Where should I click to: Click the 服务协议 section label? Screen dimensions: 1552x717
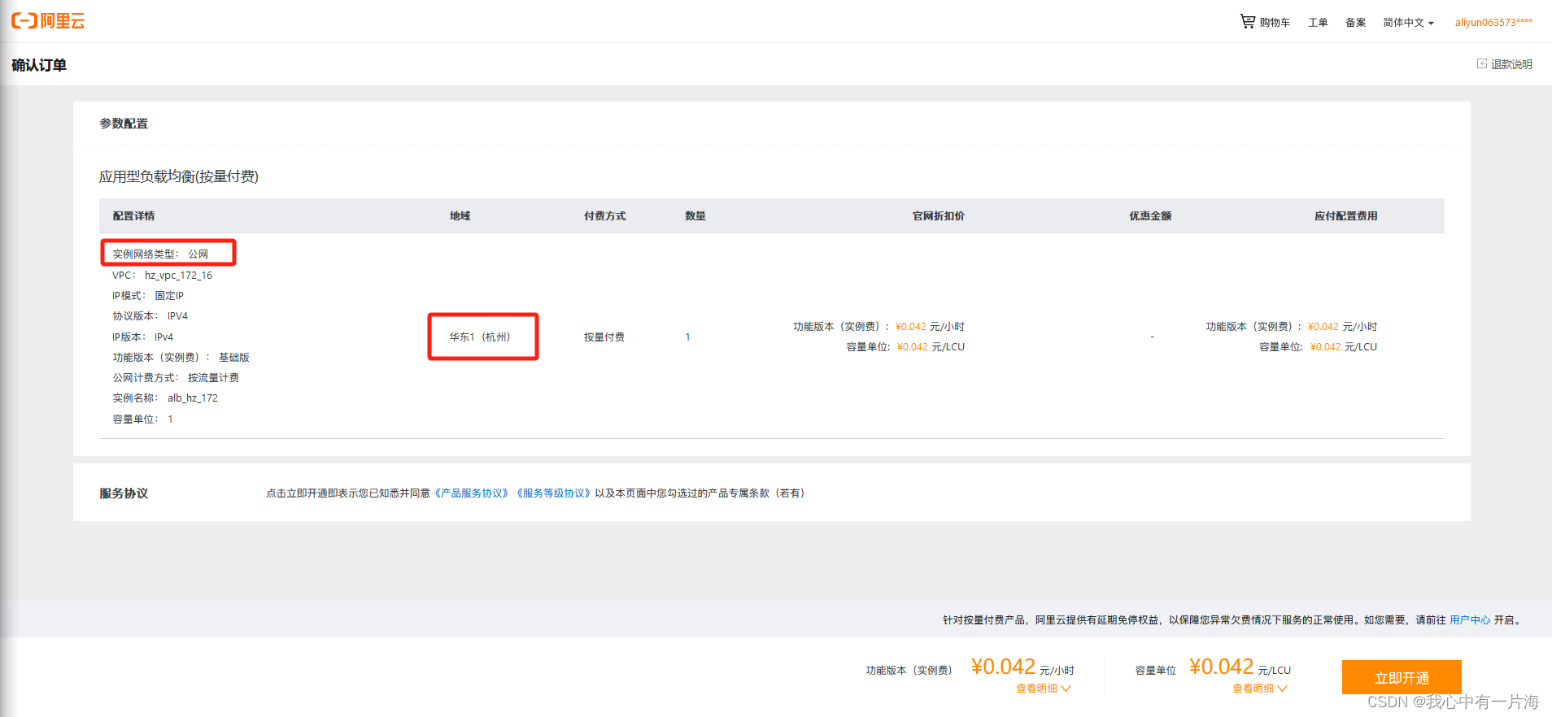tap(124, 493)
